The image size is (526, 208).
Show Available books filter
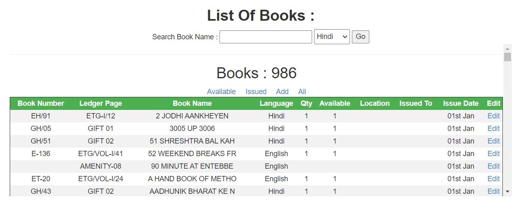click(x=221, y=92)
